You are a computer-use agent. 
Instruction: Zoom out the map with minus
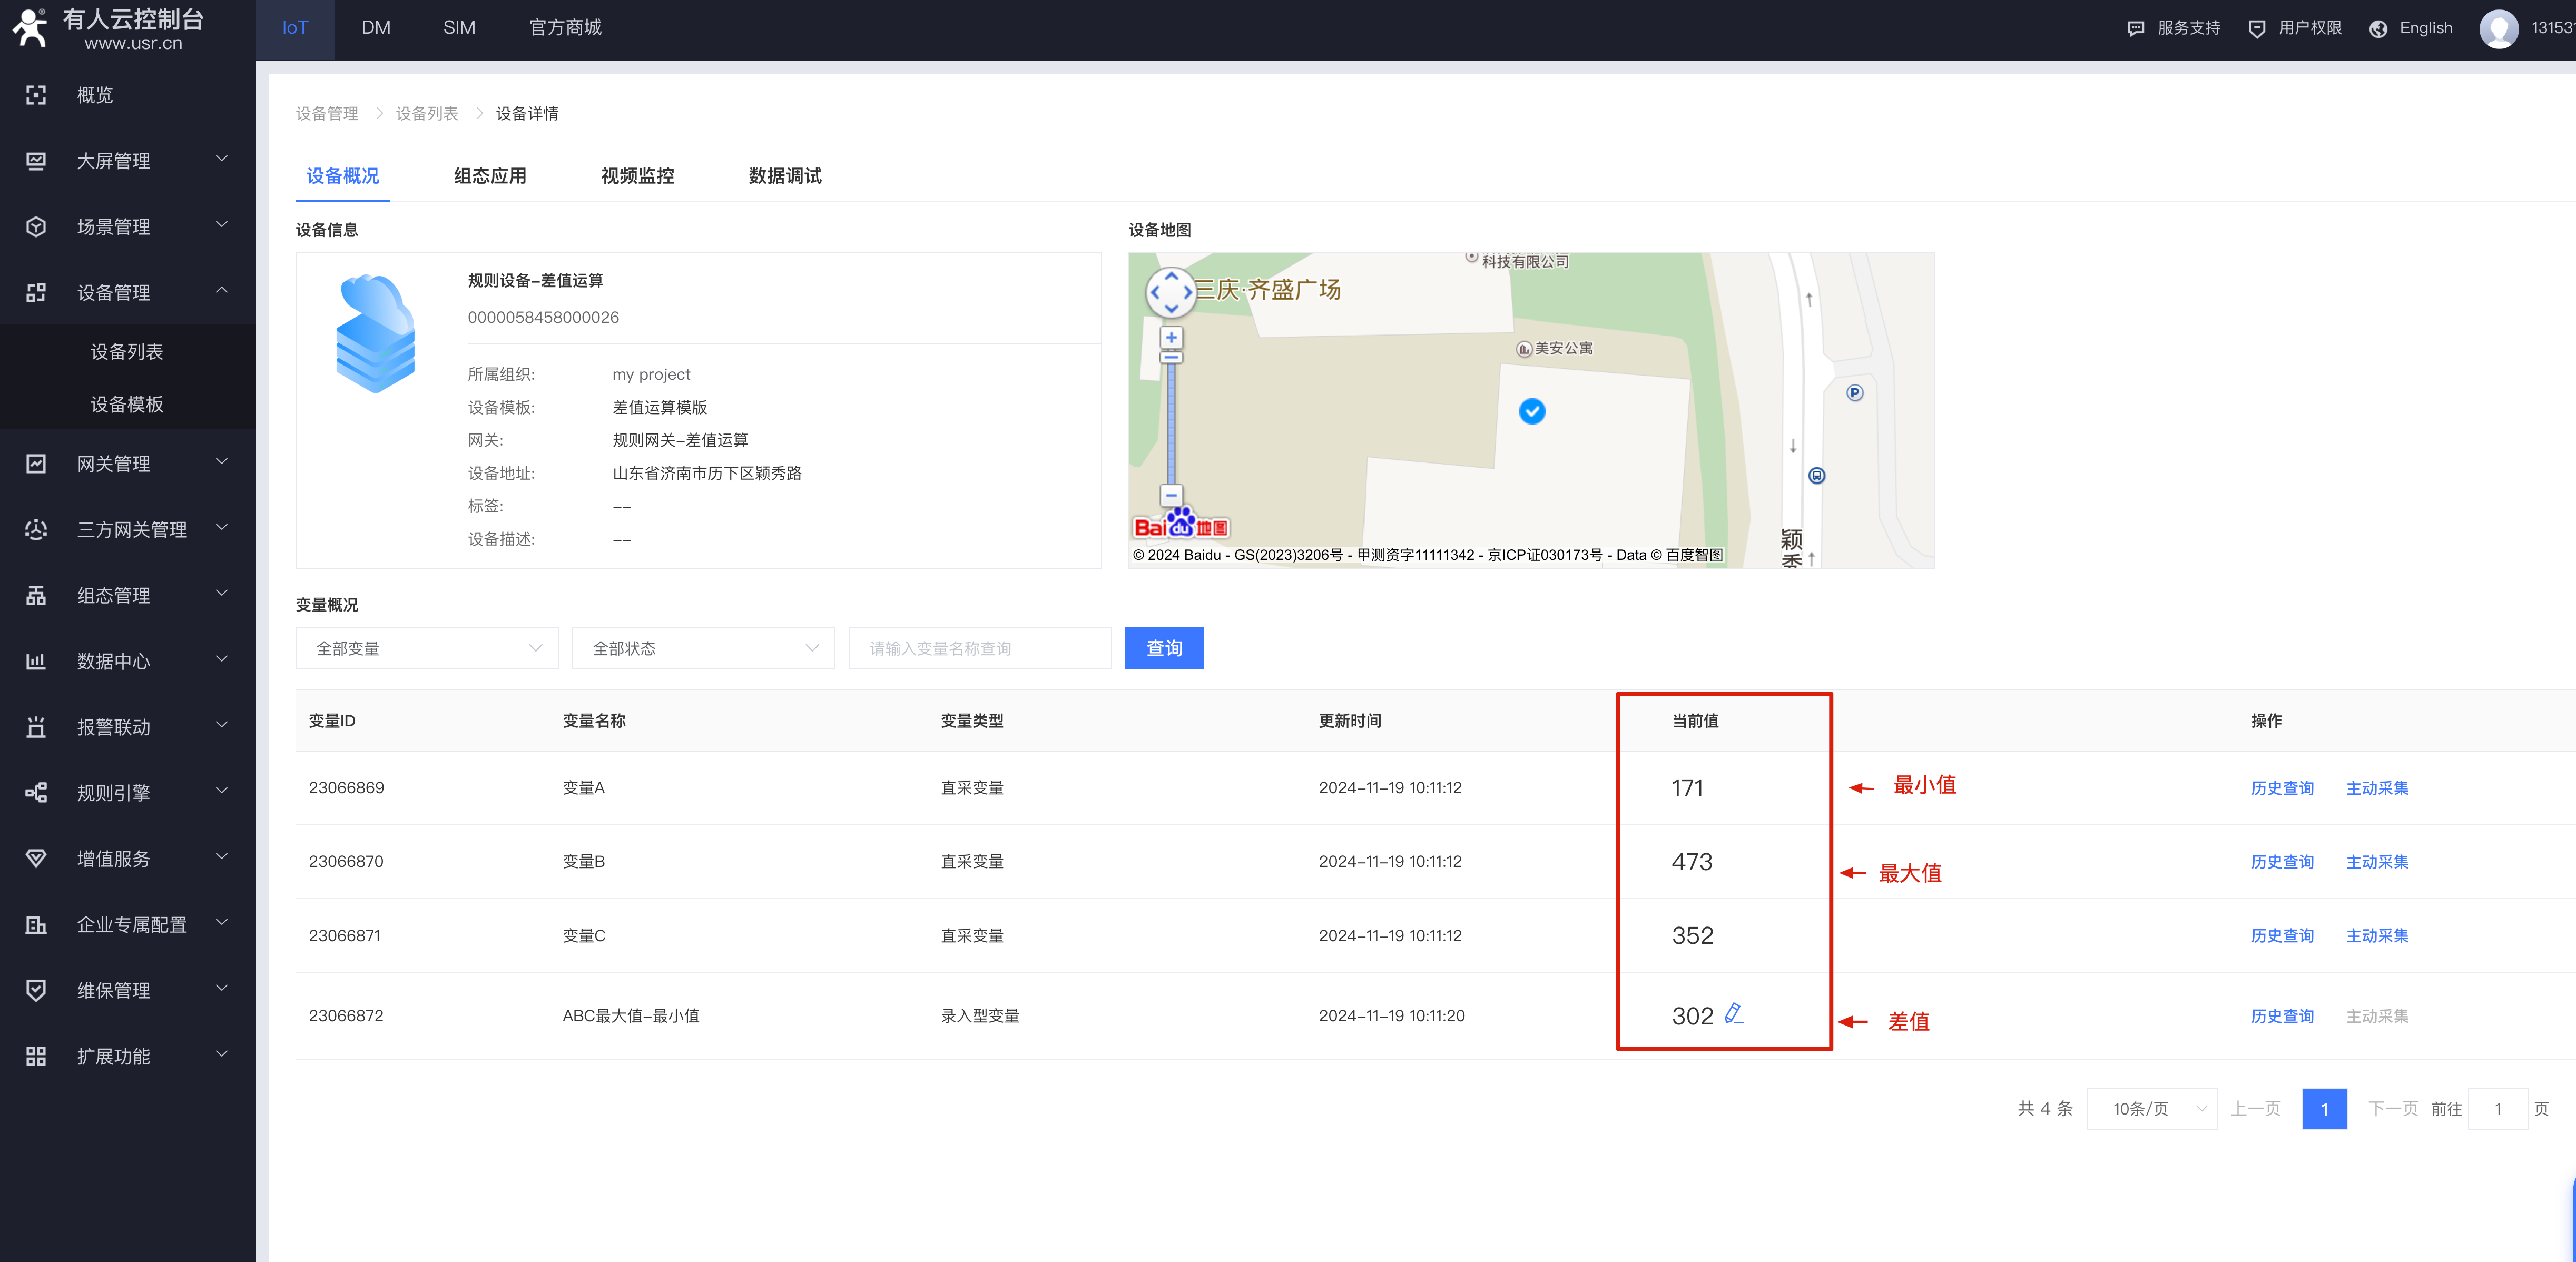click(x=1171, y=496)
